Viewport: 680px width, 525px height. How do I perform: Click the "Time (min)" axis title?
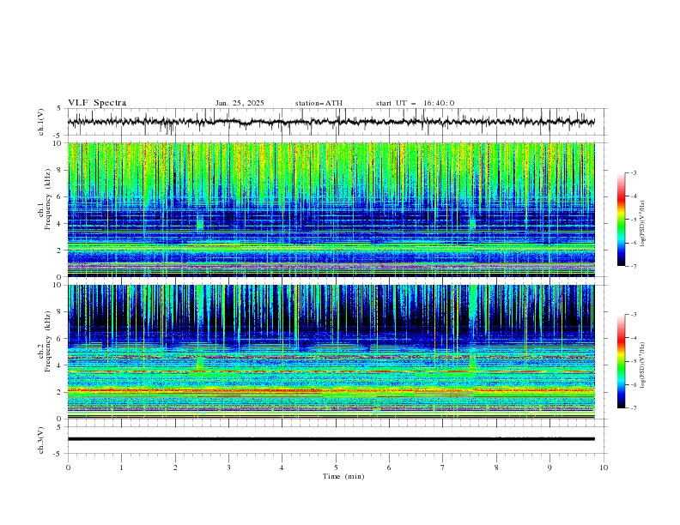point(343,476)
